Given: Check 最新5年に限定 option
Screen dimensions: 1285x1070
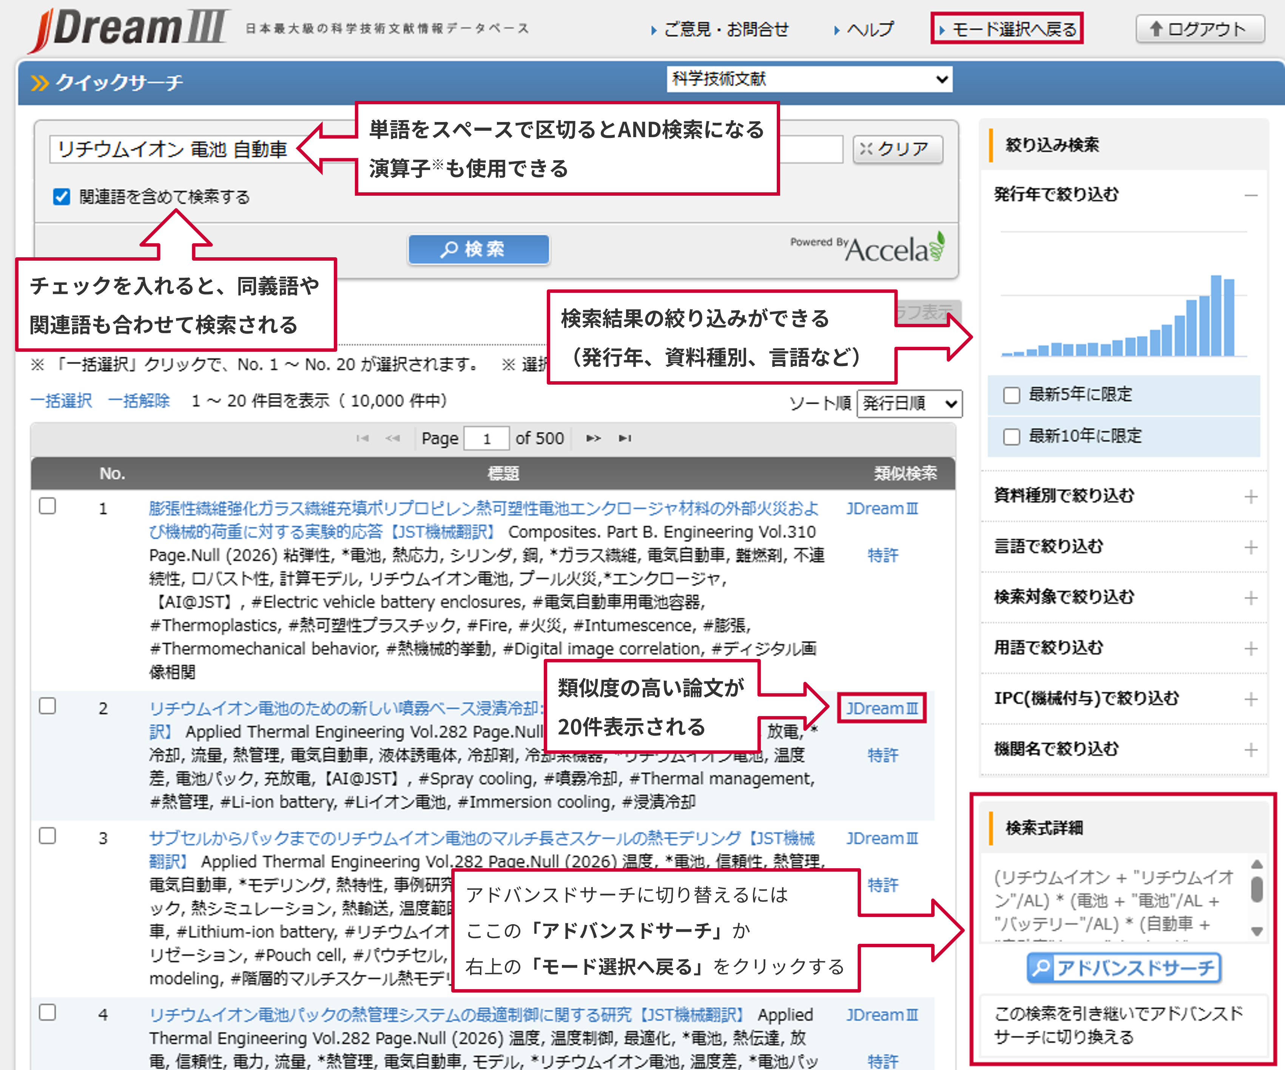Looking at the screenshot, I should point(1012,395).
